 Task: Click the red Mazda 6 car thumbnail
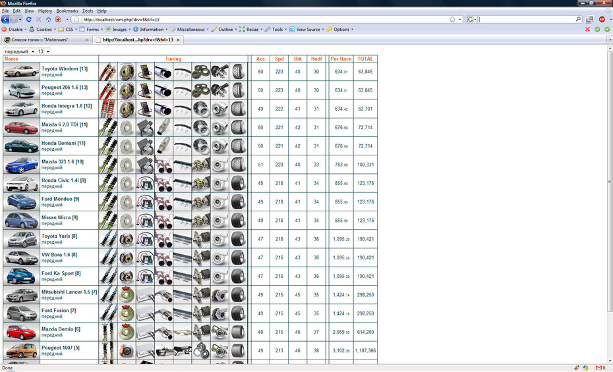tap(21, 127)
